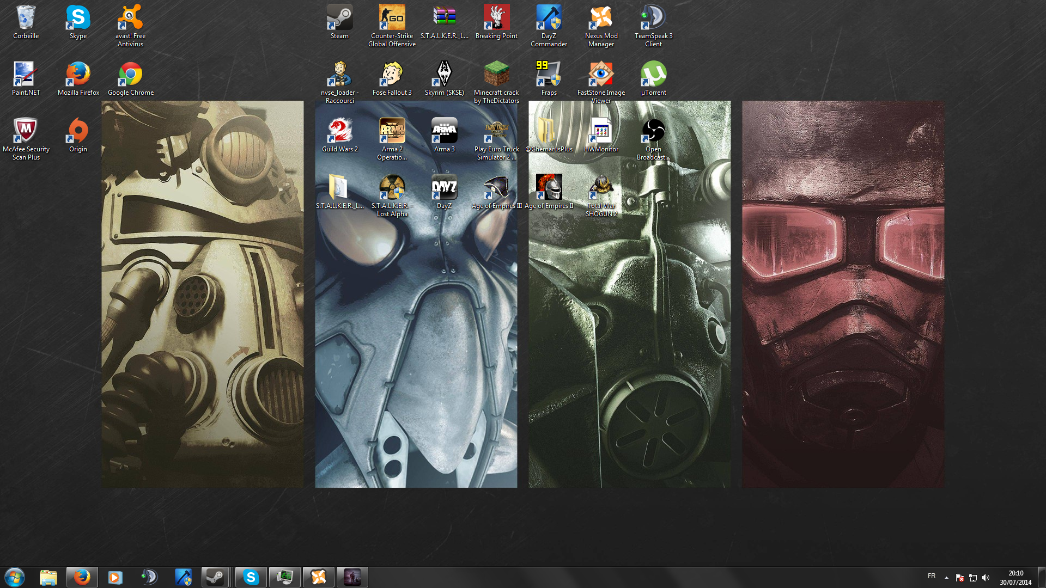Launch Age of Empires II
The height and width of the screenshot is (588, 1046).
coord(549,192)
